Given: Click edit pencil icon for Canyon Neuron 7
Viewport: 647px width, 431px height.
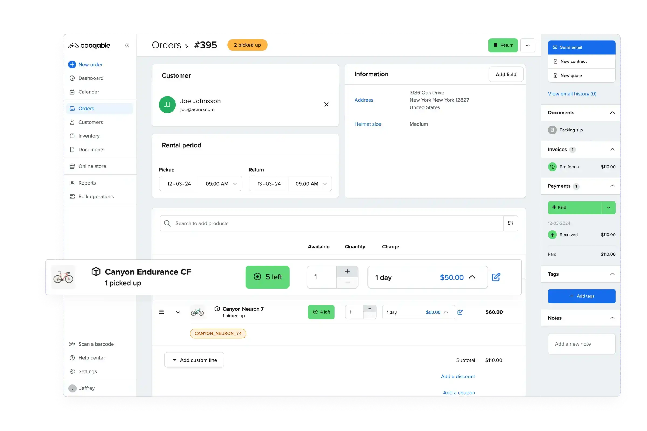Looking at the screenshot, I should pos(460,312).
